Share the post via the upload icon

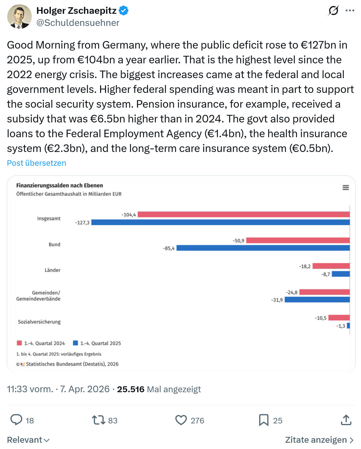coord(346,419)
